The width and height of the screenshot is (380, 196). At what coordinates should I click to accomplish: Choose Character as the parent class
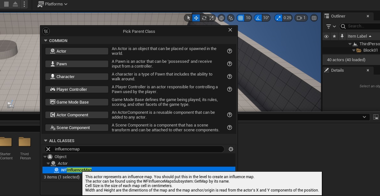click(x=77, y=77)
